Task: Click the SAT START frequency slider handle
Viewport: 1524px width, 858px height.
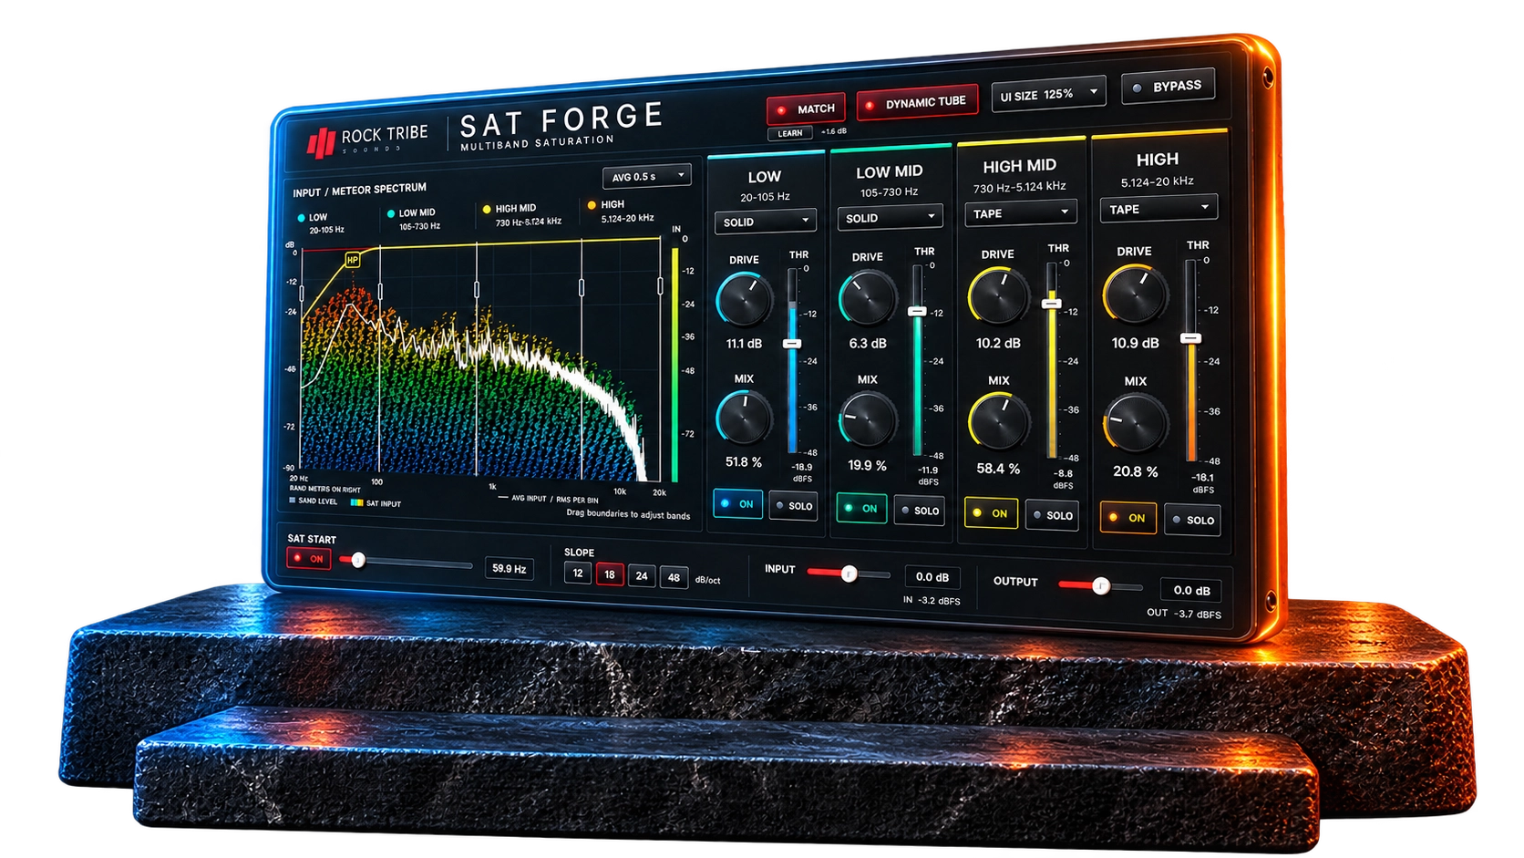Action: (x=358, y=561)
